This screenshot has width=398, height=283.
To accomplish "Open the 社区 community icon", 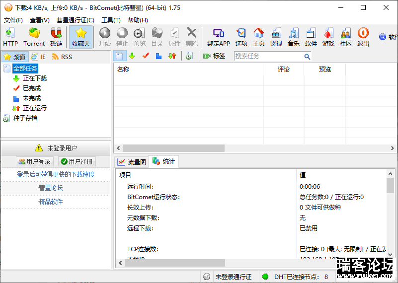I will point(346,37).
